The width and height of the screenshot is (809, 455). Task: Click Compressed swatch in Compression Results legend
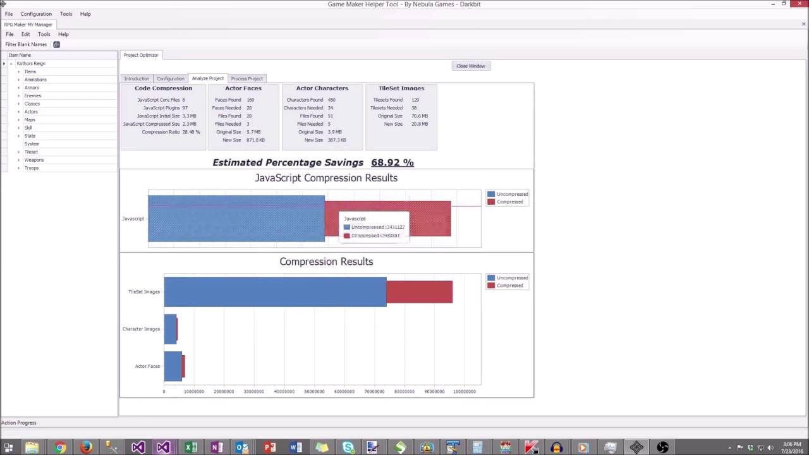pyautogui.click(x=491, y=285)
